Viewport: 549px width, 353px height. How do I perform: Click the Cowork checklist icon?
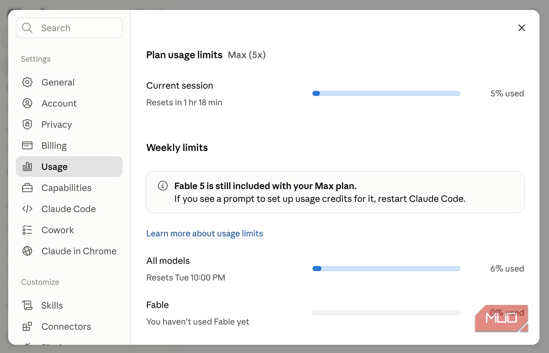pos(27,230)
